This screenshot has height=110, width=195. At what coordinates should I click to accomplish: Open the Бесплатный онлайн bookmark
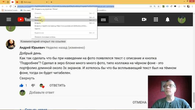10,10
